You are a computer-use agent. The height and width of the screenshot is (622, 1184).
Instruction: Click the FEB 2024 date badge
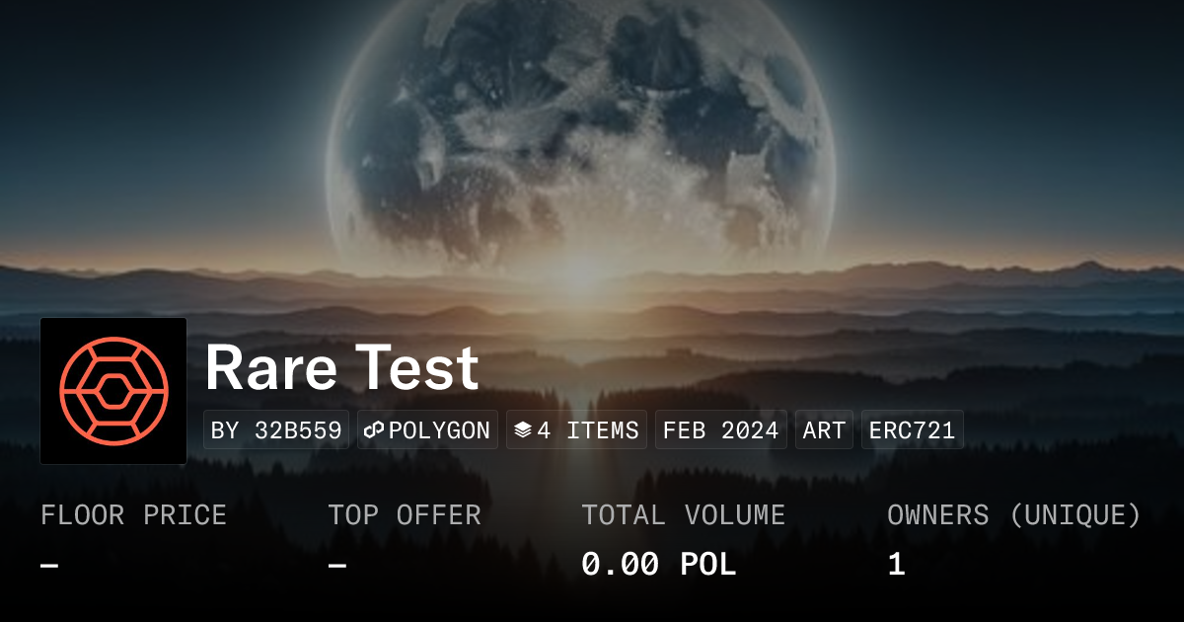coord(720,430)
